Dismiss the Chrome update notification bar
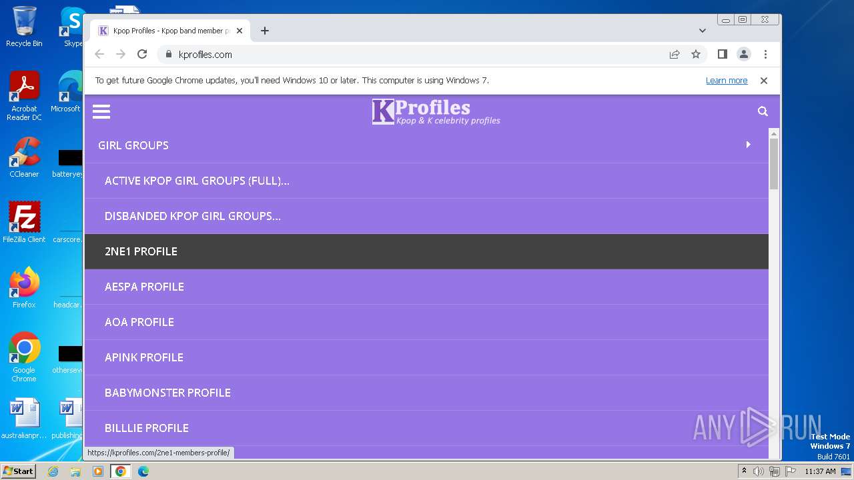Screen dimensions: 854x480 [764, 81]
